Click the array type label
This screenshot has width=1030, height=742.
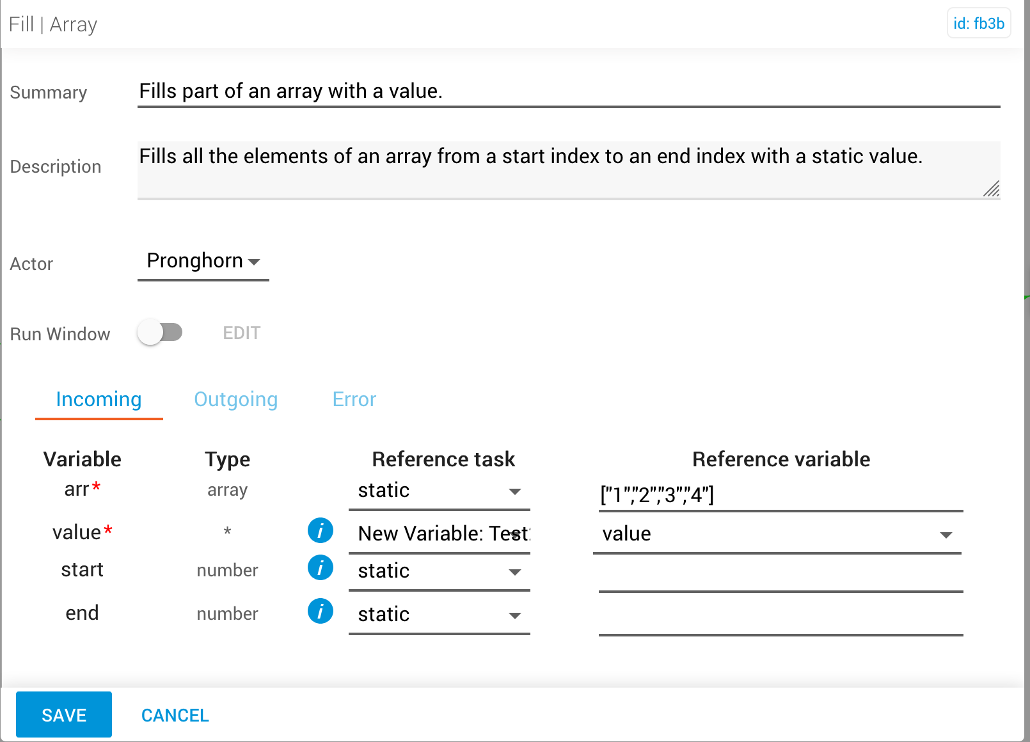point(227,491)
